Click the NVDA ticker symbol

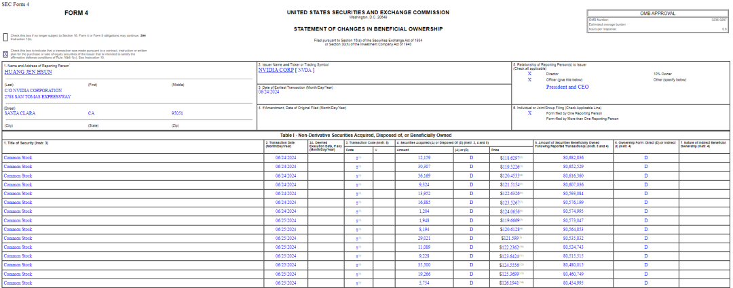304,70
